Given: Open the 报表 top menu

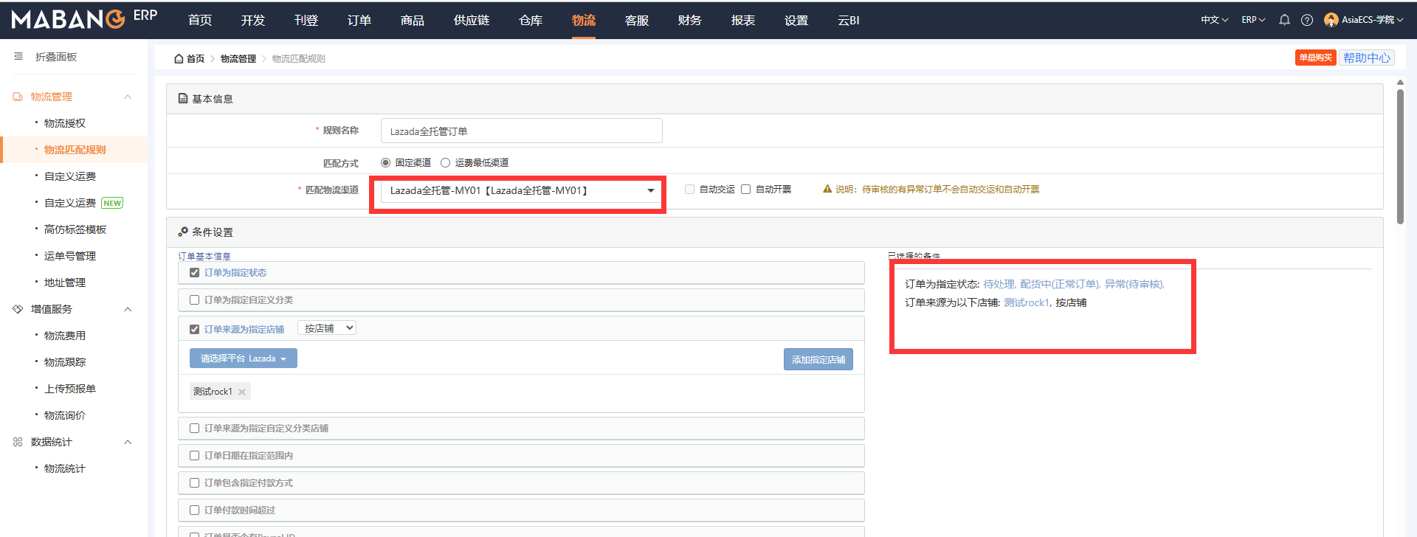Looking at the screenshot, I should (743, 20).
